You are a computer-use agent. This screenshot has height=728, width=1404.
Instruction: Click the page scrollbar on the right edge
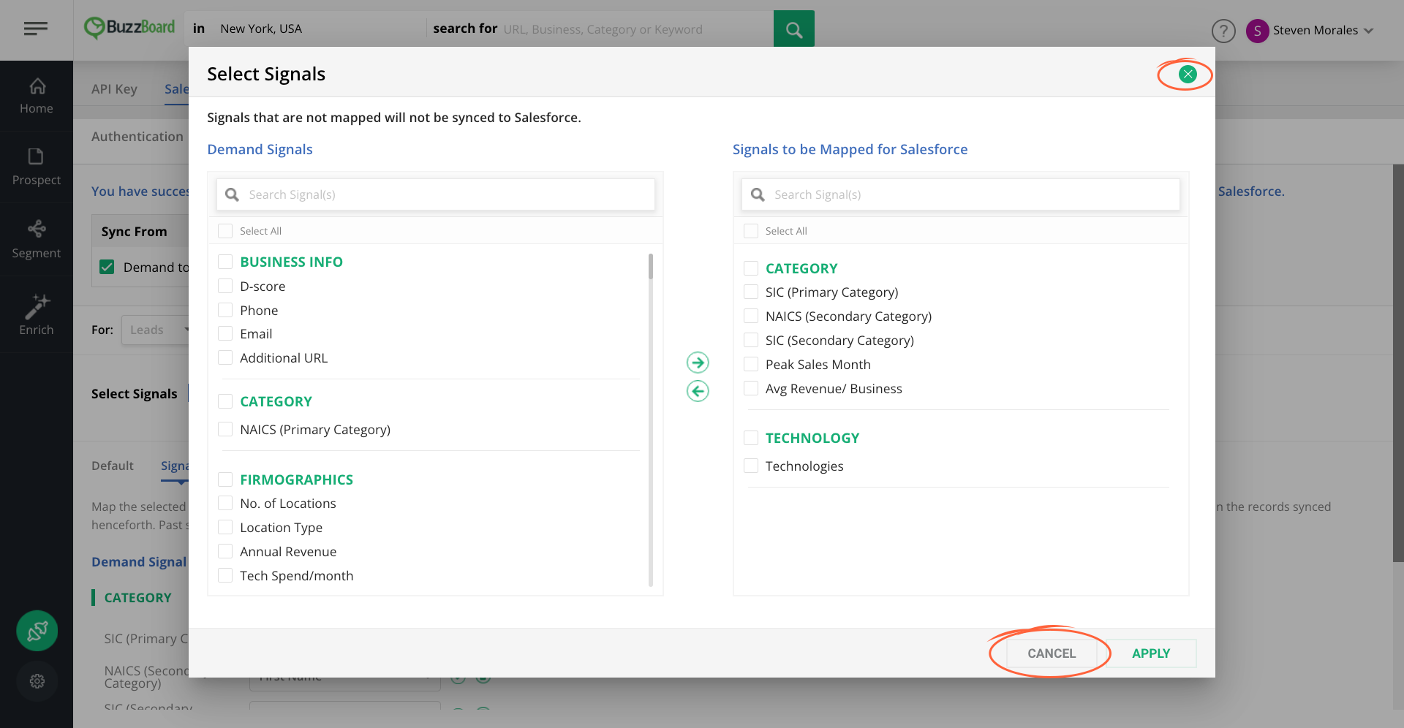tap(1398, 363)
